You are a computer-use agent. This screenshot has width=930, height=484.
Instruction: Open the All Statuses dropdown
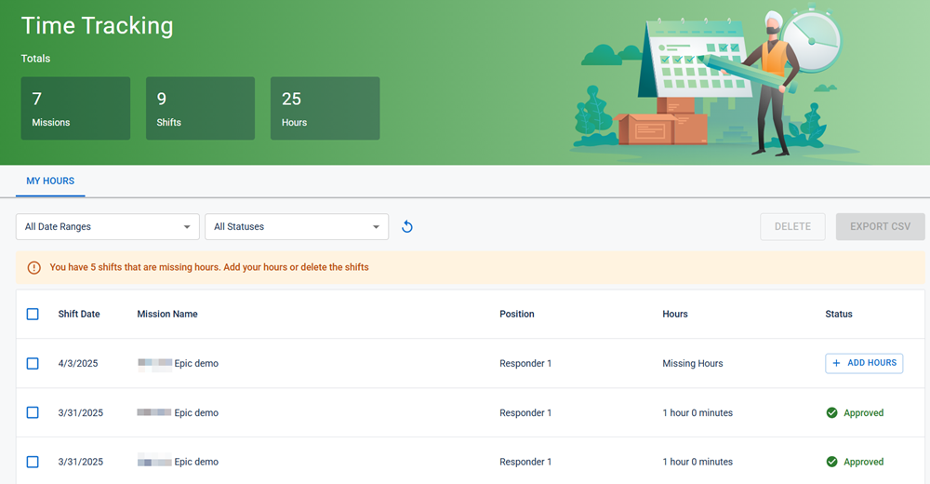[x=297, y=226]
